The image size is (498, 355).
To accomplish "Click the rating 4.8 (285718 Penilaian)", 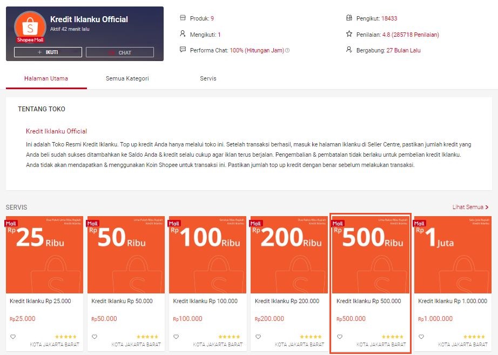I will [x=410, y=35].
